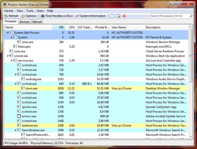The image size is (197, 149).
Task: Click the Refresh toolbar icon
Action: (x=6, y=16)
